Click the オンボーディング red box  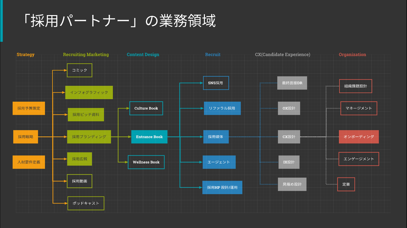pyautogui.click(x=359, y=137)
